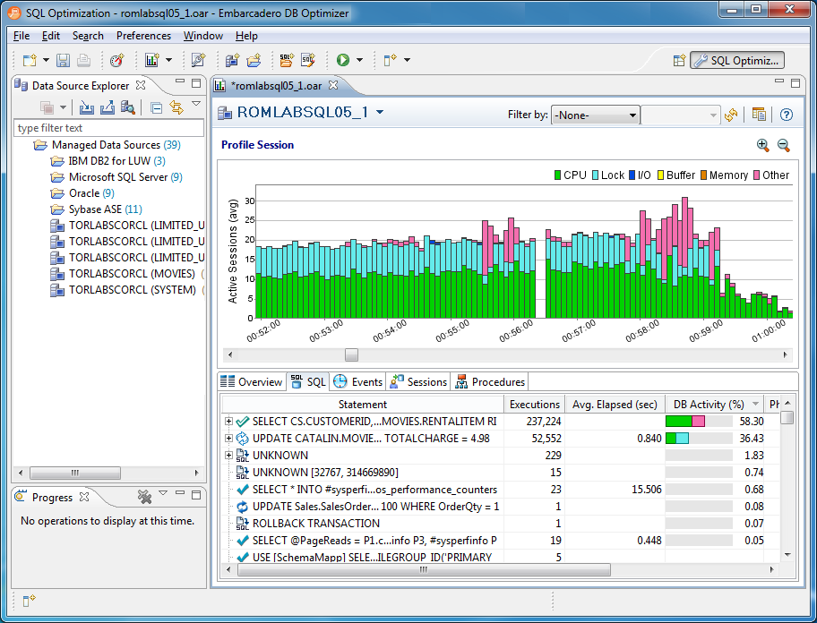This screenshot has width=817, height=623.
Task: Click the Lock cyan legend swatch
Action: pyautogui.click(x=596, y=175)
